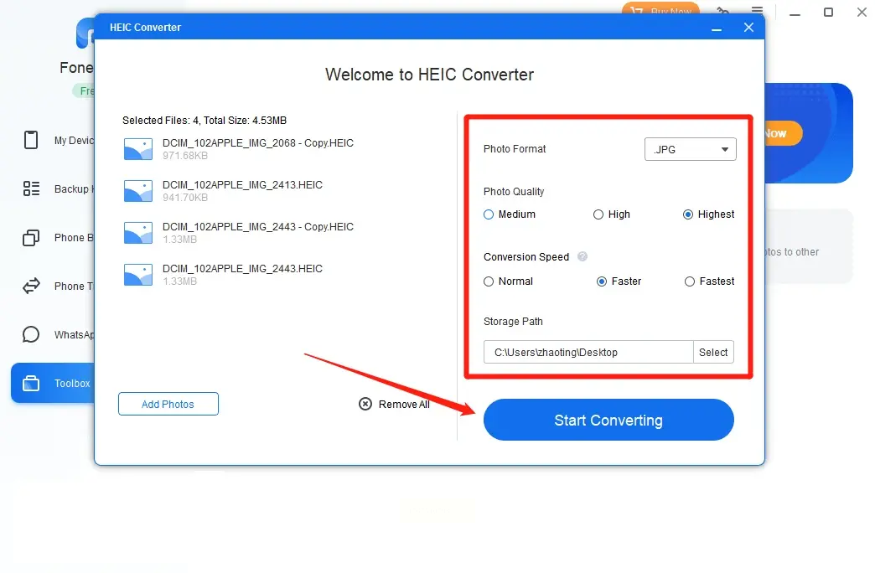Select file name DCIM_102APPLE_IMG_2413.HEIC
Screen dimensions: 875x573
(242, 184)
